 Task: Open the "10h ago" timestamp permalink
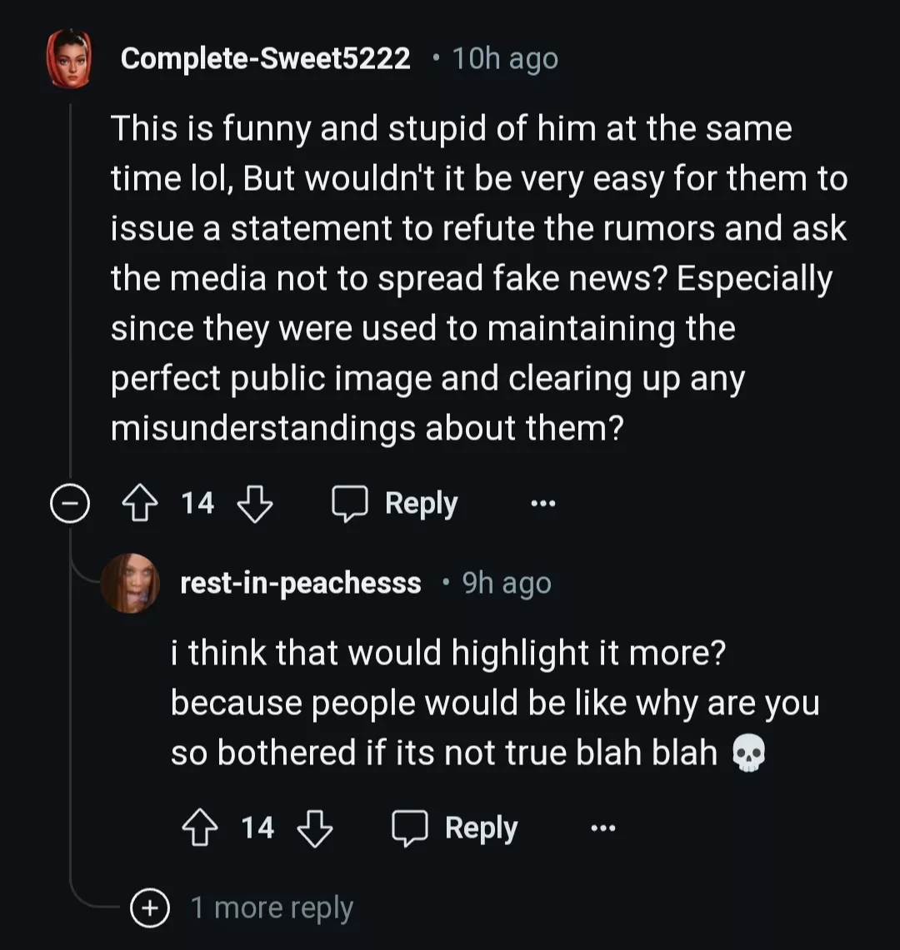coord(505,59)
